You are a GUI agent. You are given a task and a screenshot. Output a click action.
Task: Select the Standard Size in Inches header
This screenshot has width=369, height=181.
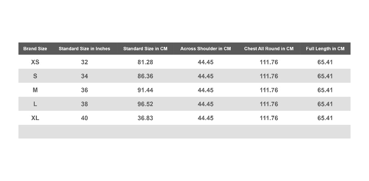[84, 48]
